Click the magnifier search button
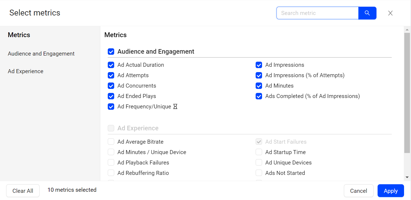 coord(367,13)
